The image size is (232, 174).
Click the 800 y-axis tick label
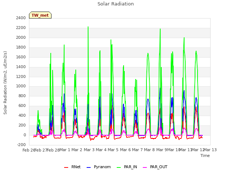(x=22, y=96)
